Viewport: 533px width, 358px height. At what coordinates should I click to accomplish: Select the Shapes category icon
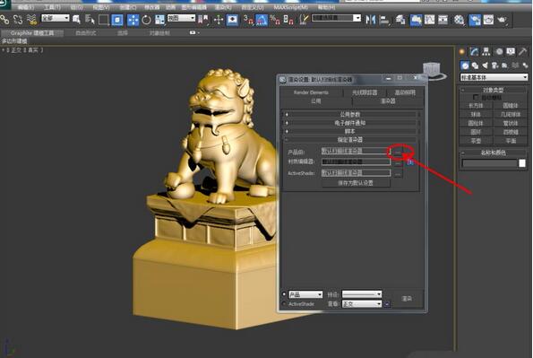(475, 65)
